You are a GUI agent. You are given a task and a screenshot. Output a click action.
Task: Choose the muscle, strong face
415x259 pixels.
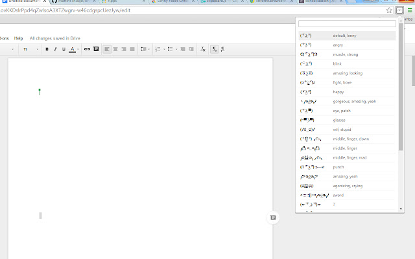347,54
